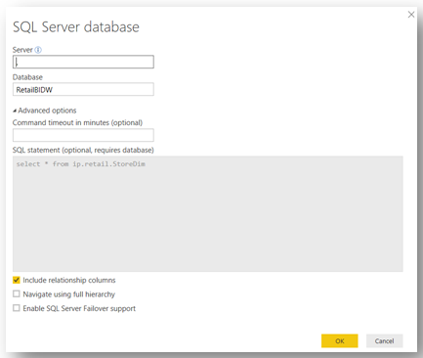Close the SQL Server database dialog

pos(411,15)
